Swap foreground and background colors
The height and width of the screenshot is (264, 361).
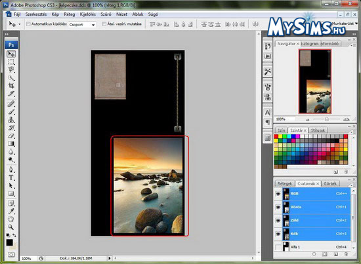tap(14, 235)
